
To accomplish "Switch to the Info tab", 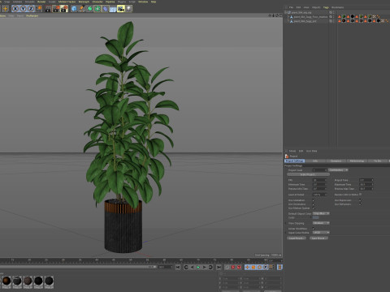I will 315,161.
